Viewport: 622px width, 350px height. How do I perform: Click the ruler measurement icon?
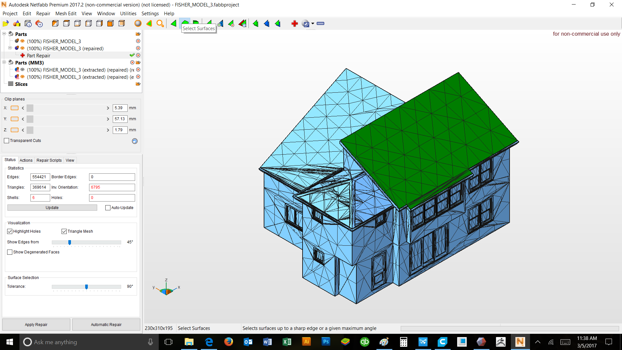coord(320,23)
